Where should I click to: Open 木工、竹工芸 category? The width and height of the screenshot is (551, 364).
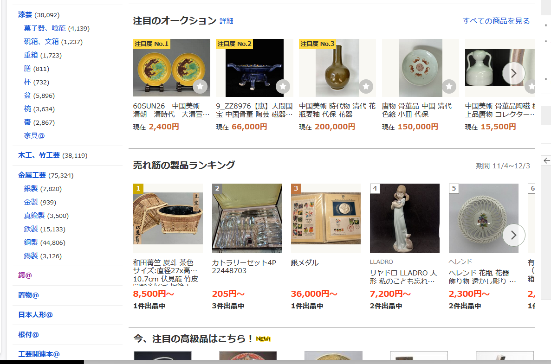(39, 155)
